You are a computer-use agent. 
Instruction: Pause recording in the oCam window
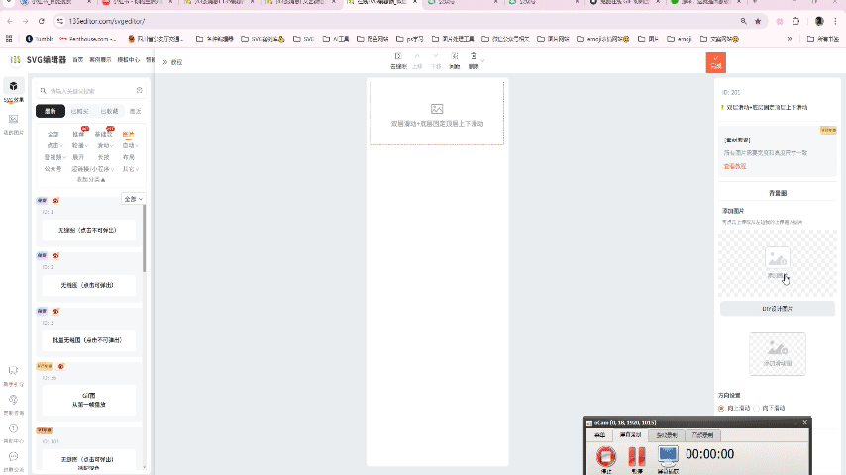(x=637, y=457)
